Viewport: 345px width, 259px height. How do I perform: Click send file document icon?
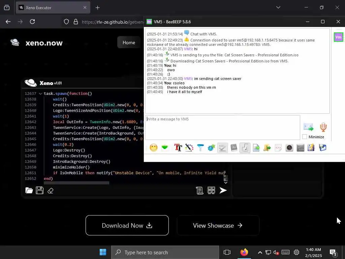click(256, 148)
